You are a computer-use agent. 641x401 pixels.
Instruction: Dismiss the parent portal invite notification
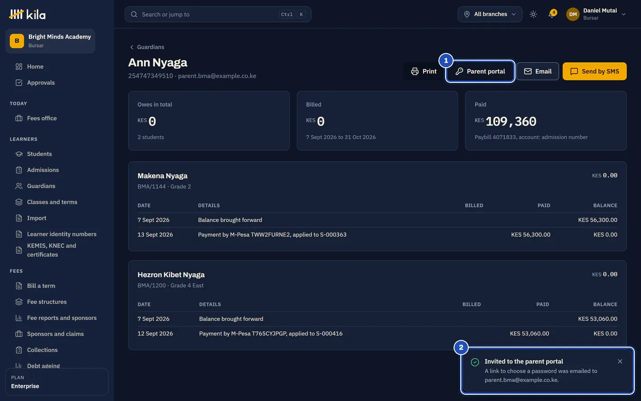(x=620, y=361)
